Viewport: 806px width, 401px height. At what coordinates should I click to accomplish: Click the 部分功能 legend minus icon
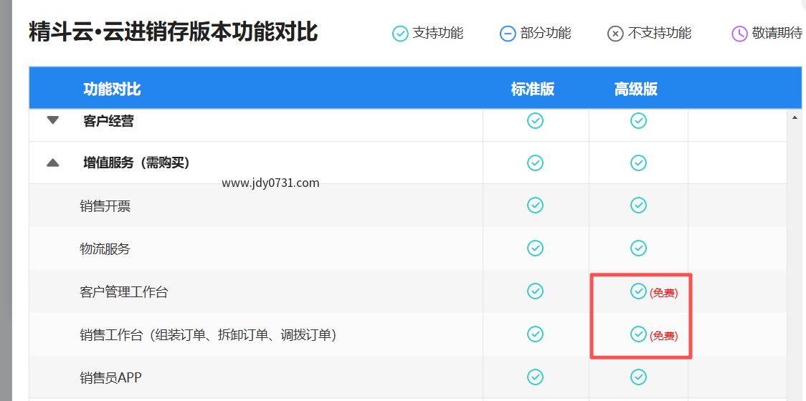point(508,34)
